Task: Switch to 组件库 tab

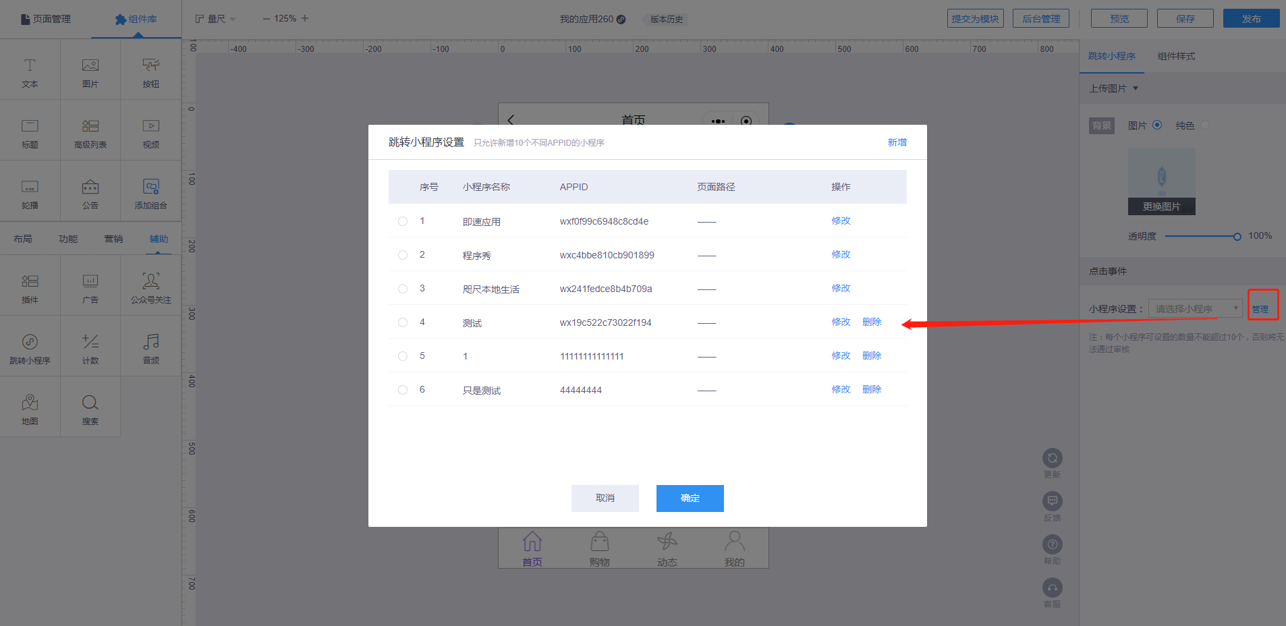Action: click(136, 19)
